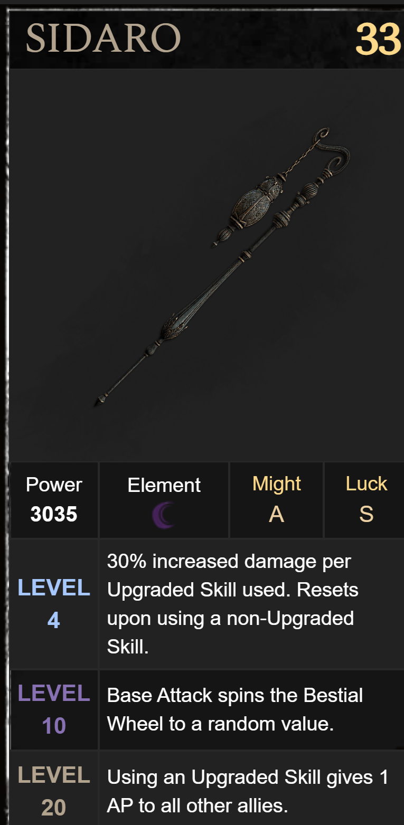Click the SIDARO weapon title

click(x=104, y=39)
